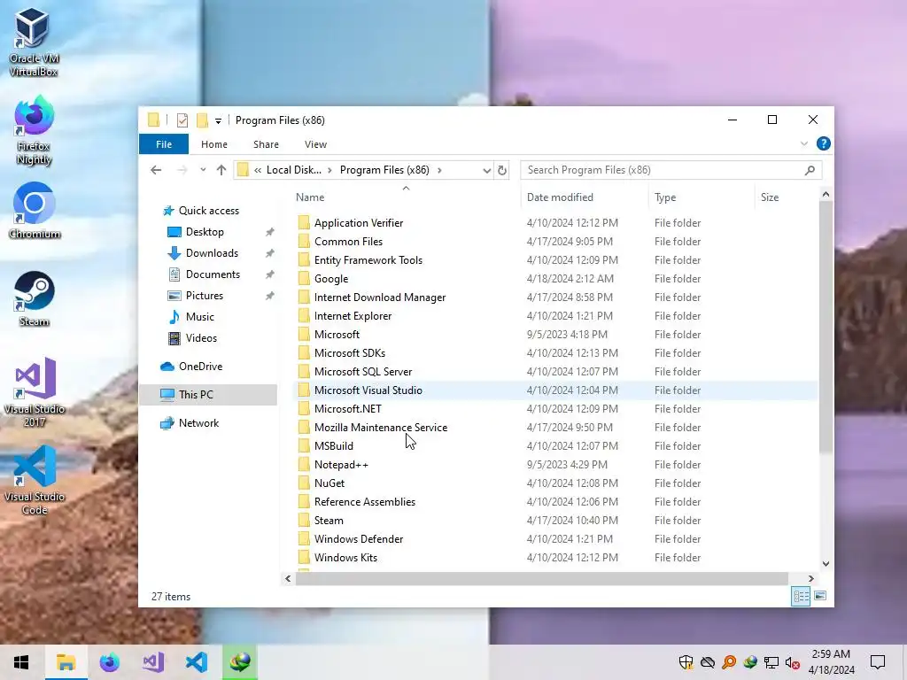The height and width of the screenshot is (680, 907).
Task: Open Visual Studio 2017 desktop shortcut
Action: click(x=35, y=392)
